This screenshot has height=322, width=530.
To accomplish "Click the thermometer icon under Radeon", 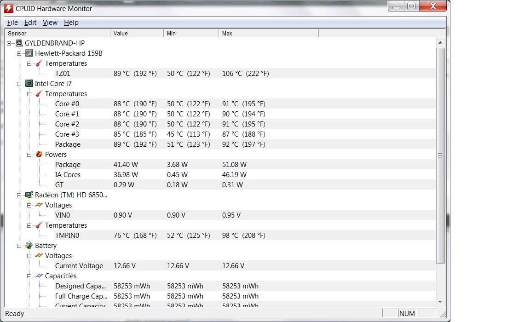I will (39, 225).
